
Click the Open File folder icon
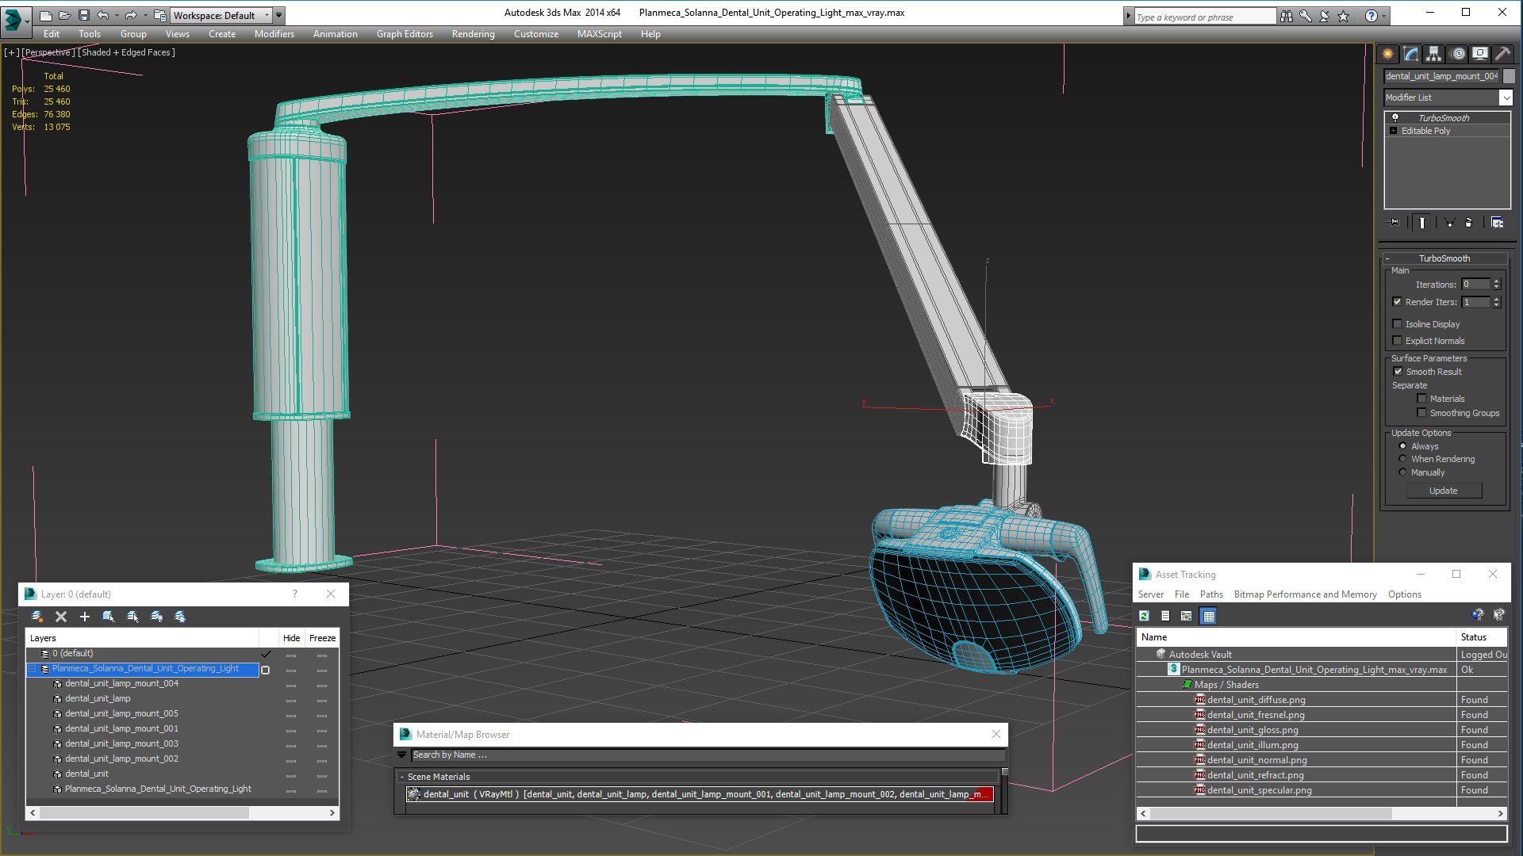tap(65, 15)
